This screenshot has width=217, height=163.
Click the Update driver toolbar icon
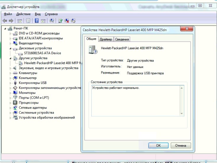click(x=60, y=21)
